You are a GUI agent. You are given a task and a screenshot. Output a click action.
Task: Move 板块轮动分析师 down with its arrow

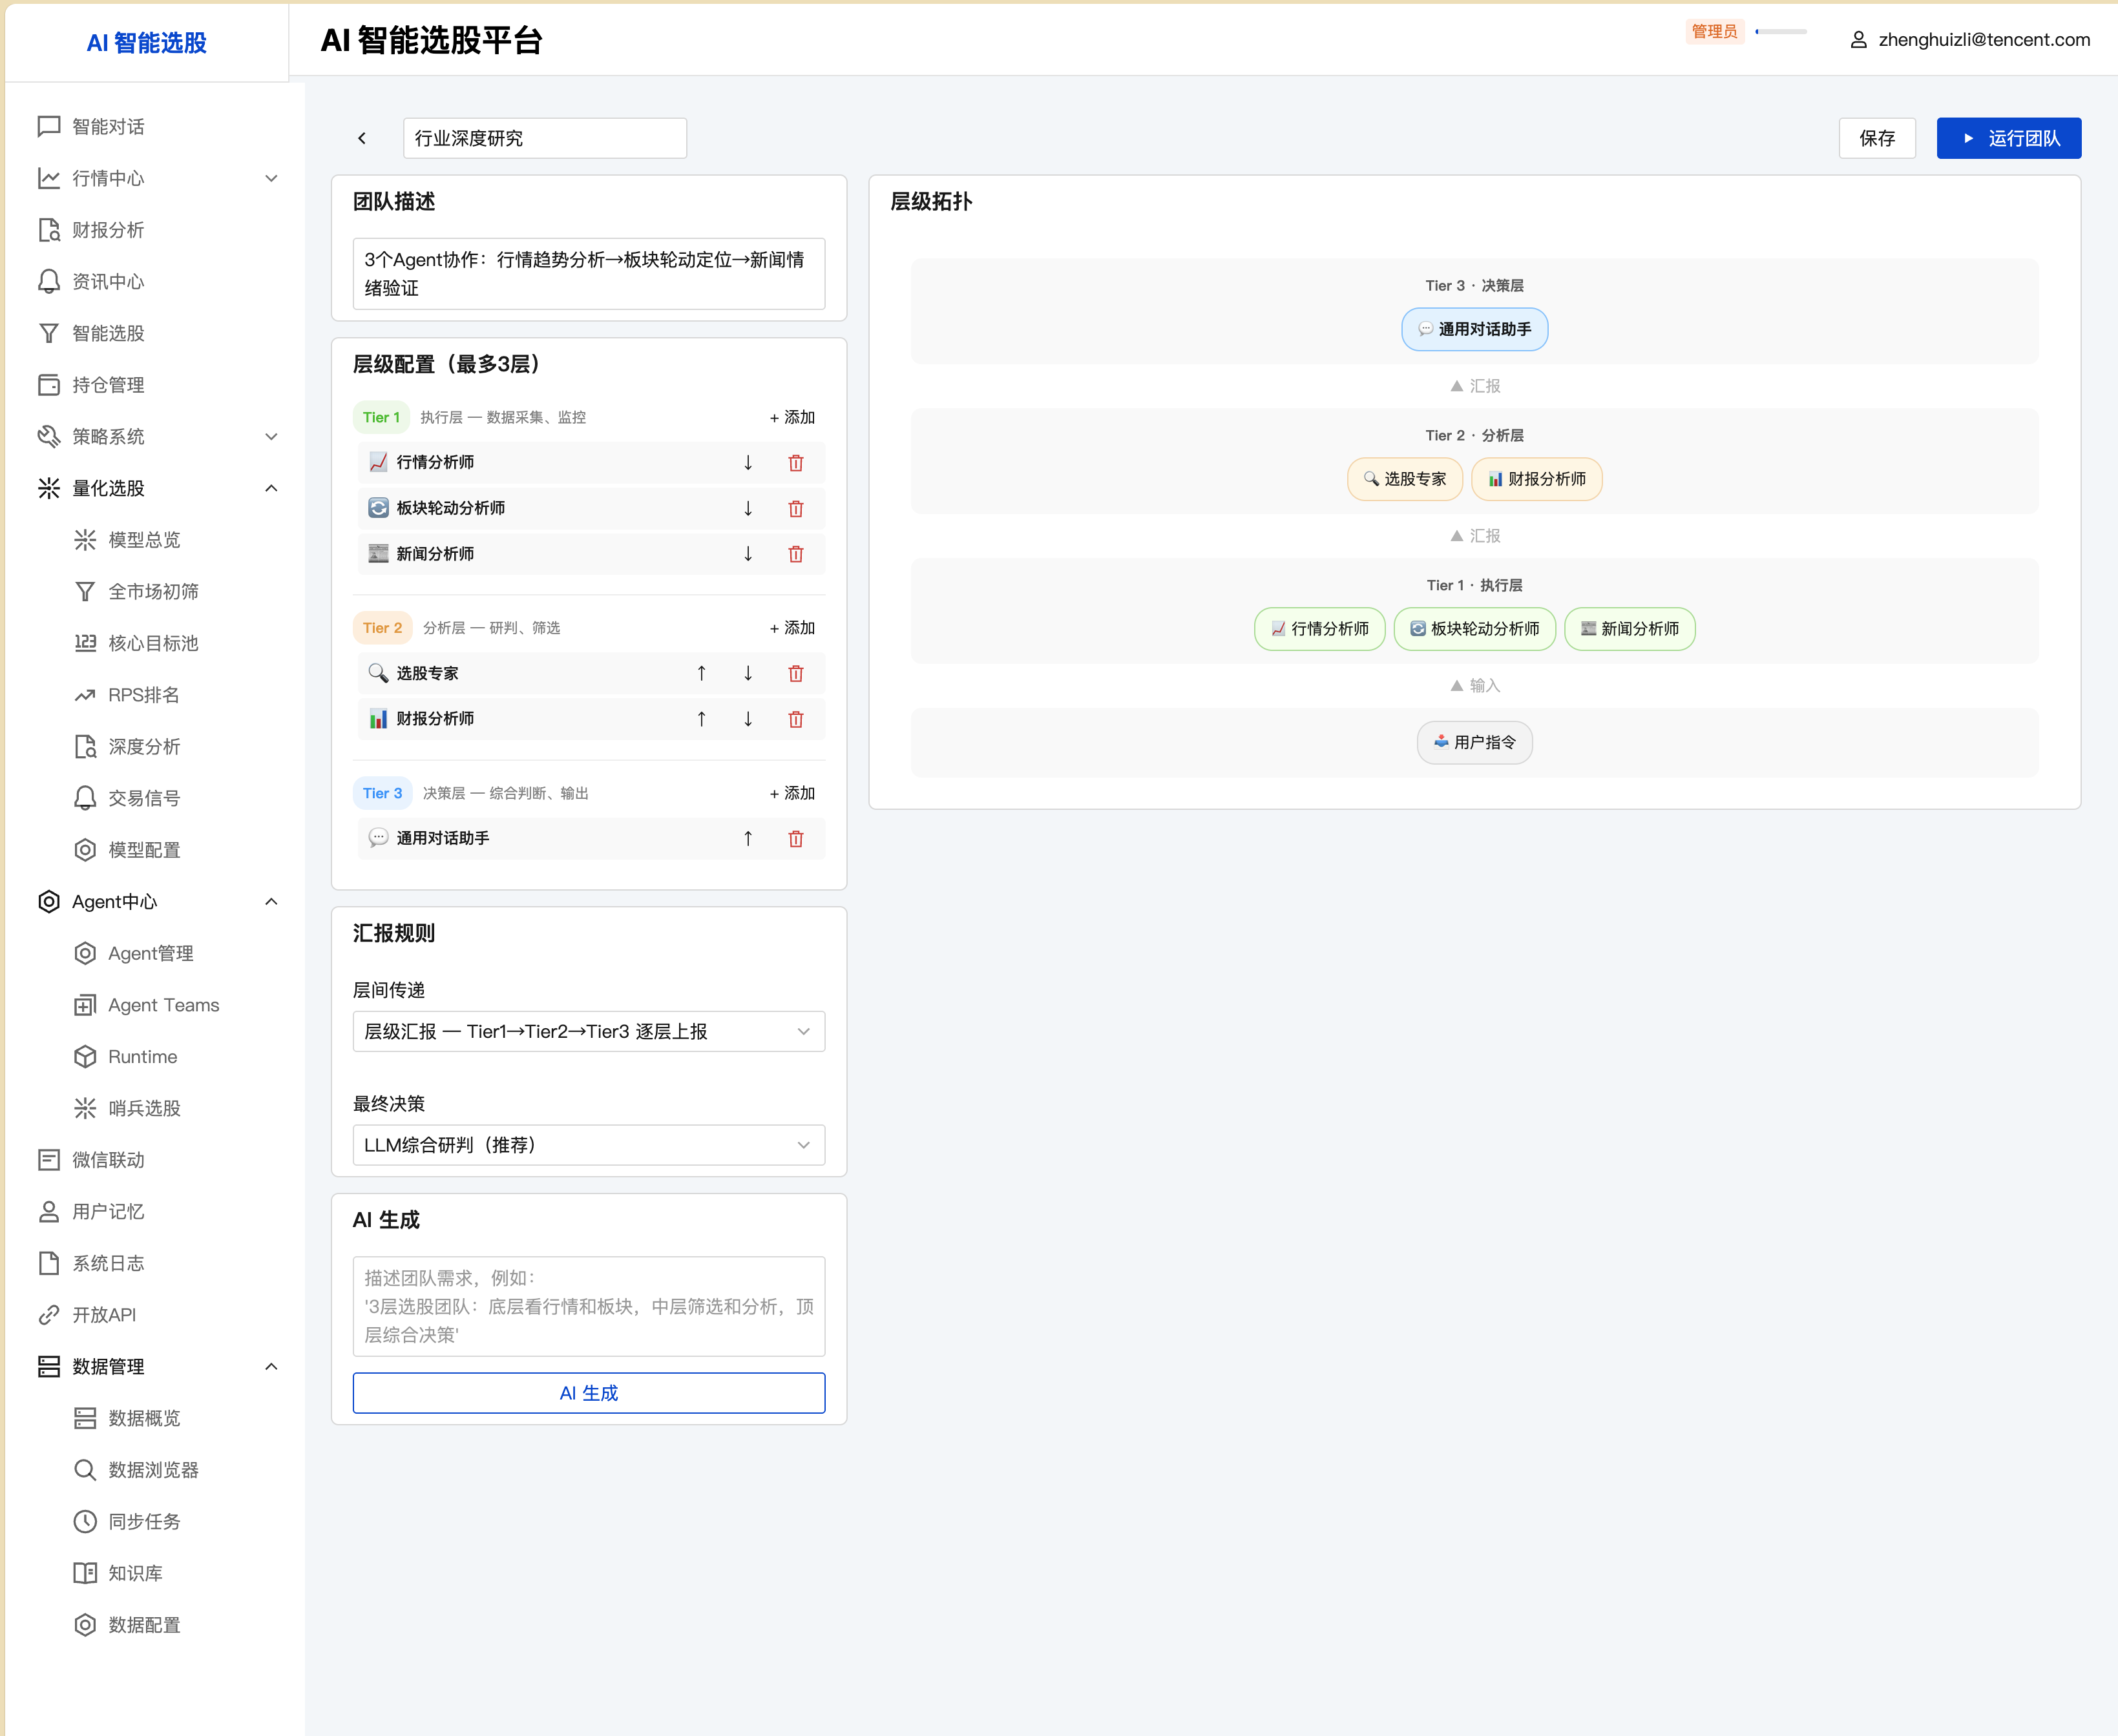coord(748,509)
